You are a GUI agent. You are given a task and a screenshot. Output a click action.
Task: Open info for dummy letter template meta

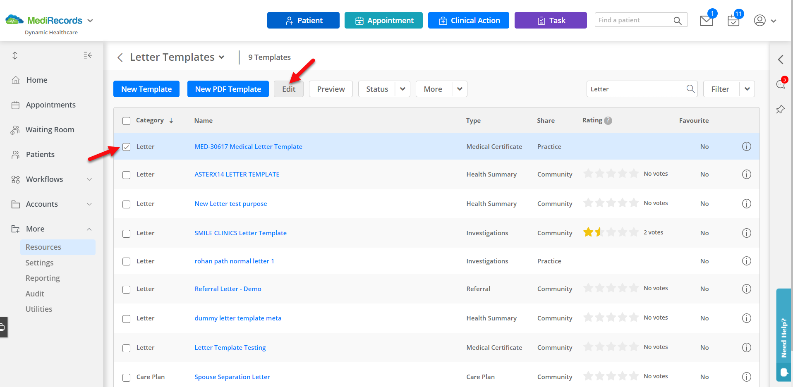click(746, 318)
